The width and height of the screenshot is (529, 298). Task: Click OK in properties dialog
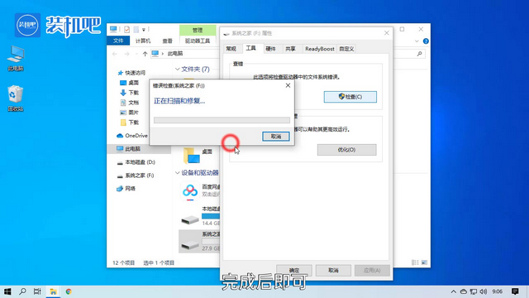294,271
